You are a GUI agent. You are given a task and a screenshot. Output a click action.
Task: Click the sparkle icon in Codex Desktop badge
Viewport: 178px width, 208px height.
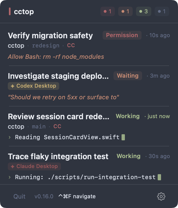(x=13, y=86)
